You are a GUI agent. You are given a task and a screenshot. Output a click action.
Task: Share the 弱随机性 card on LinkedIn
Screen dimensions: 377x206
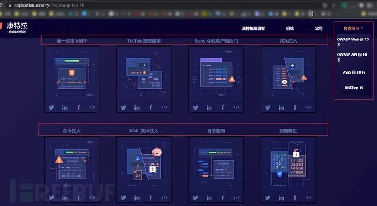pyautogui.click(x=281, y=198)
